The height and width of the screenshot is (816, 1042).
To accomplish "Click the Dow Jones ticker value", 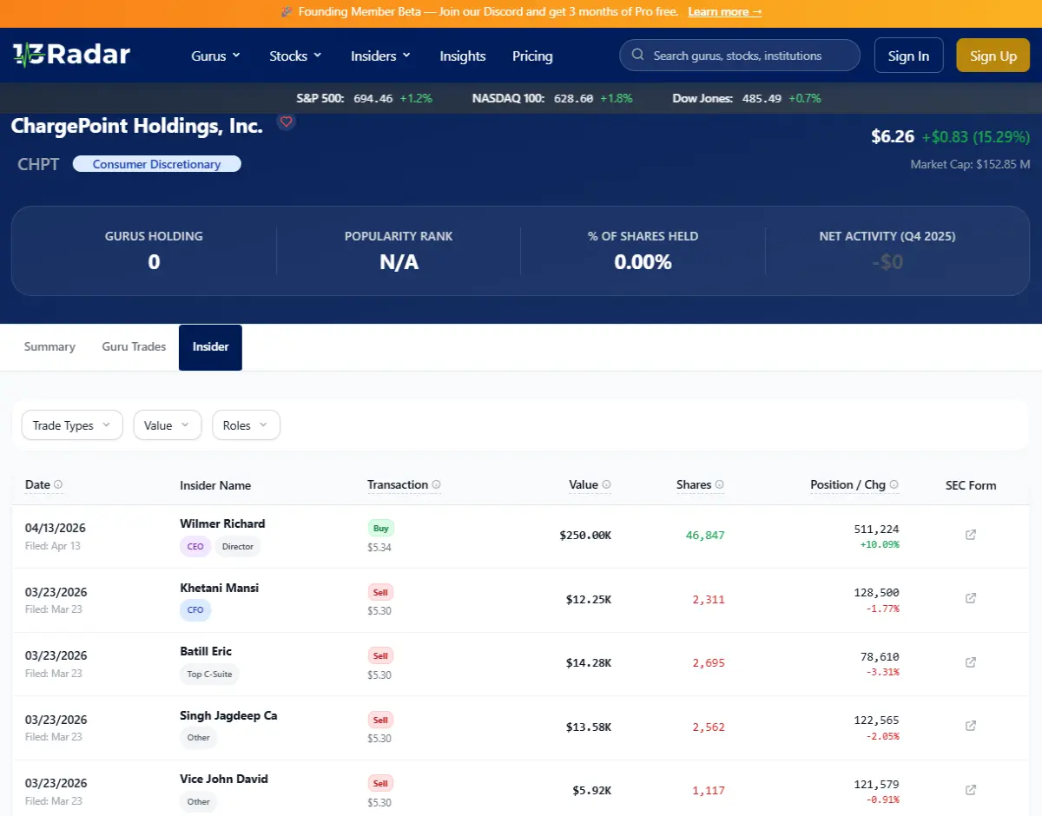I will (x=762, y=98).
